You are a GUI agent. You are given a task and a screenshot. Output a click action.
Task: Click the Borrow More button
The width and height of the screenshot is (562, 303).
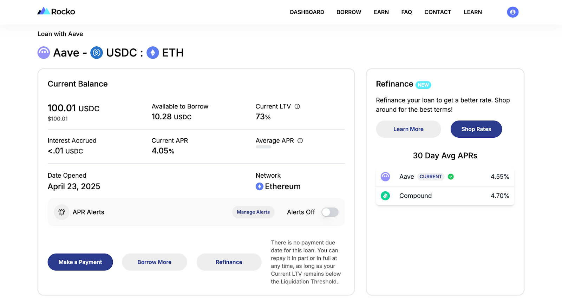pos(155,262)
